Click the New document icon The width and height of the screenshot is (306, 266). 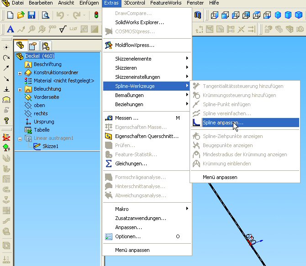(x=10, y=15)
